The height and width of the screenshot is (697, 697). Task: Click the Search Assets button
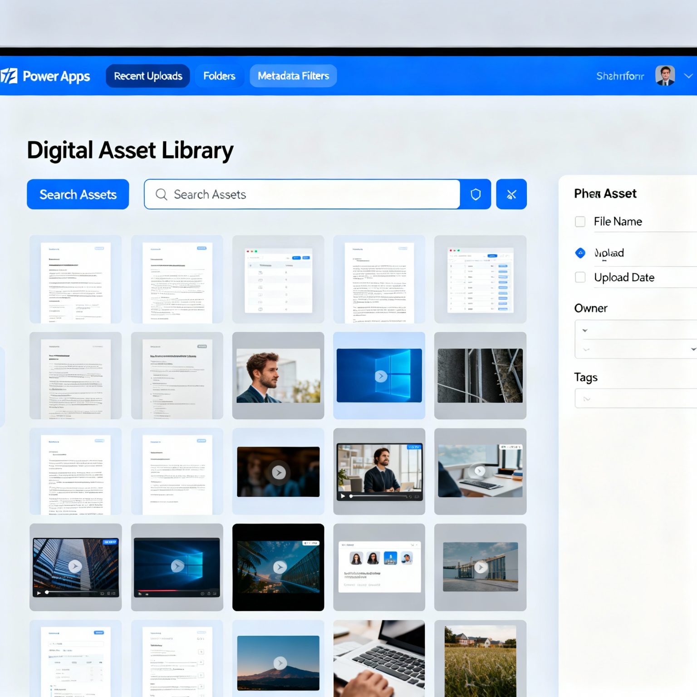tap(77, 194)
